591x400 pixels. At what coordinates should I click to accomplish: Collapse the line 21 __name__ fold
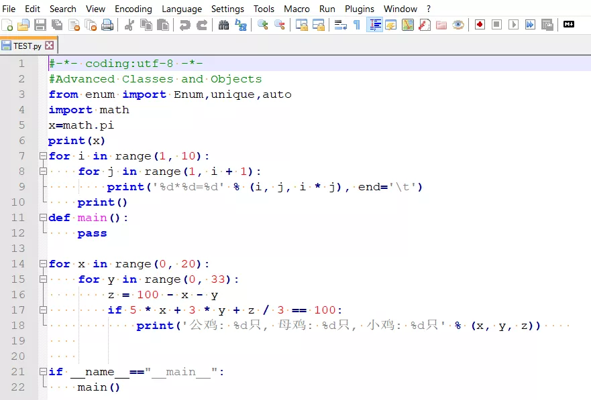click(44, 372)
